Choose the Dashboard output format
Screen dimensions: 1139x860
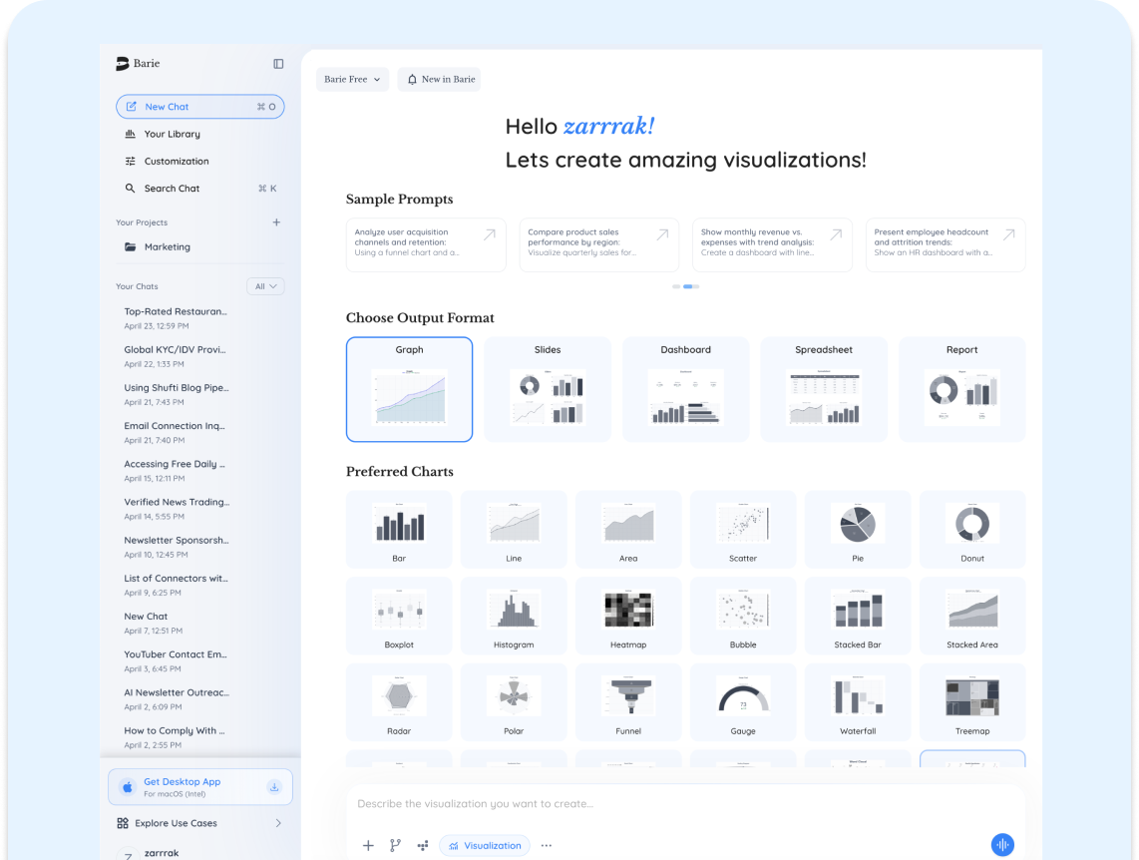[x=686, y=389]
